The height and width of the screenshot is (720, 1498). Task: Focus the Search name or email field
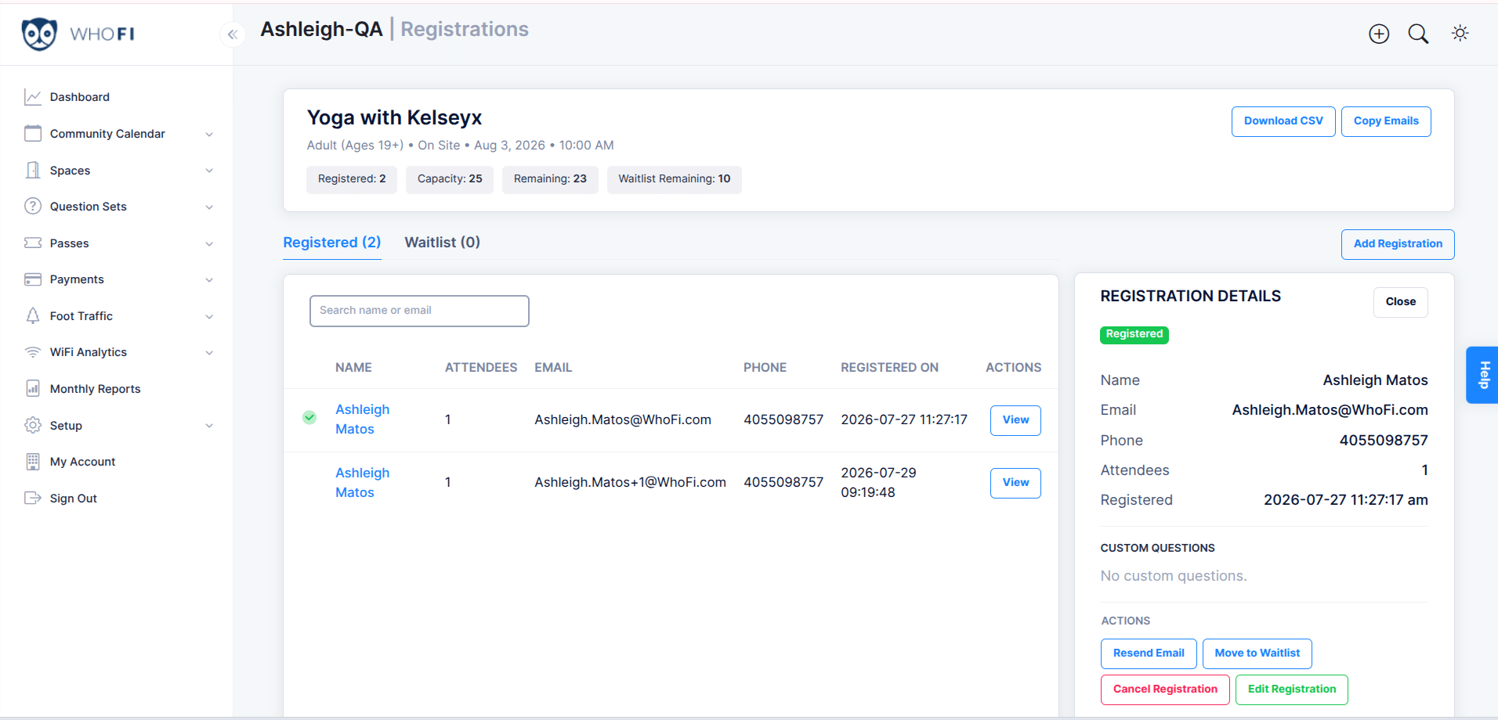(419, 311)
